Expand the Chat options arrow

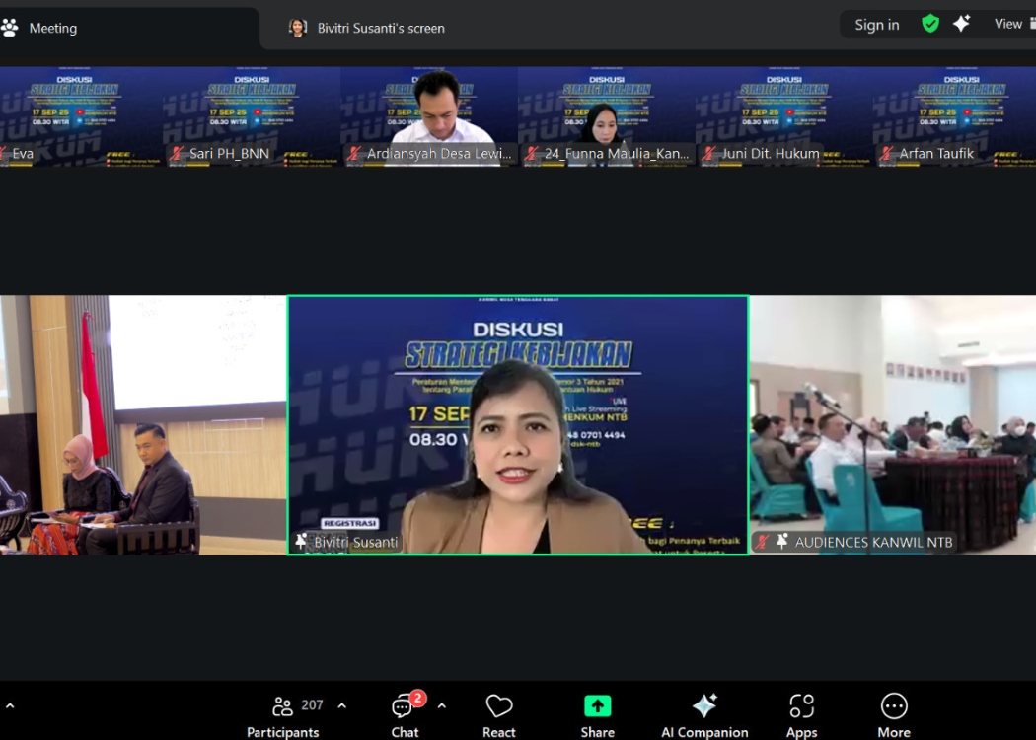pos(441,705)
